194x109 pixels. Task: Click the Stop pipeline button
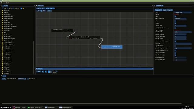click(49, 71)
